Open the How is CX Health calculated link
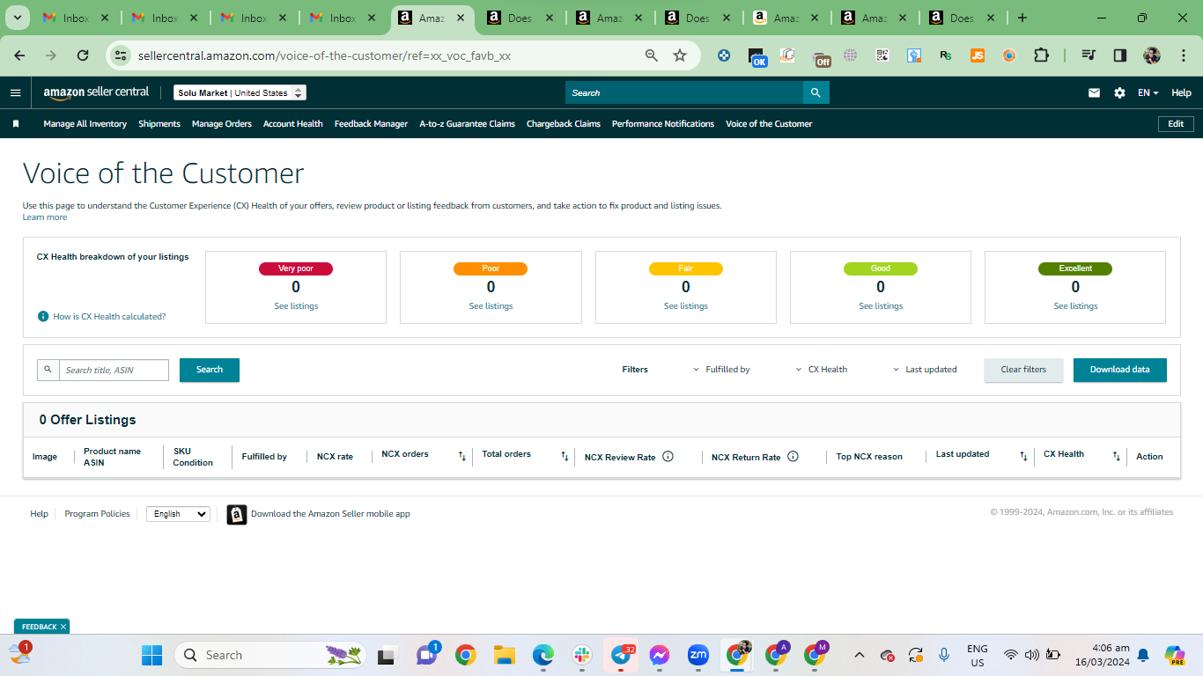 [x=109, y=316]
